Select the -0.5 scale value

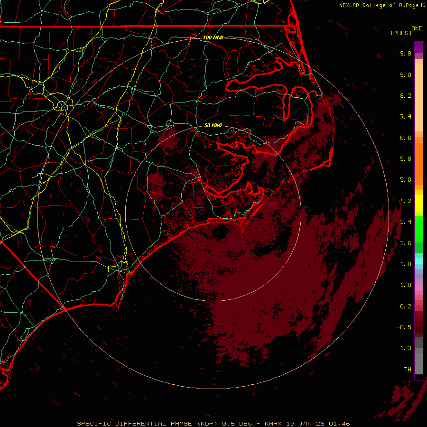tap(404, 327)
